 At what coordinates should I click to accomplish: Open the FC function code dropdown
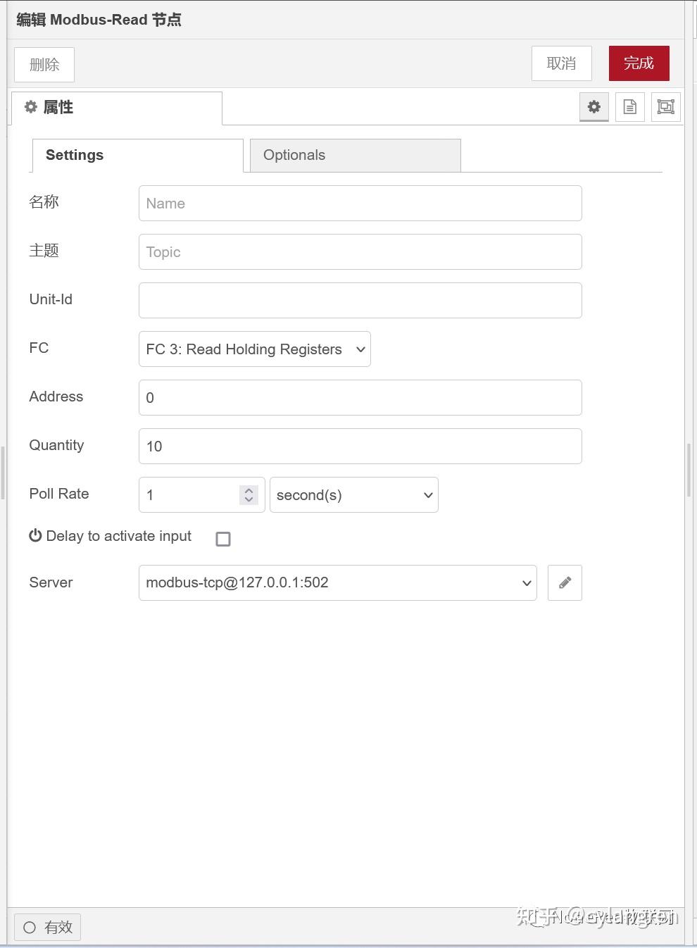[254, 349]
